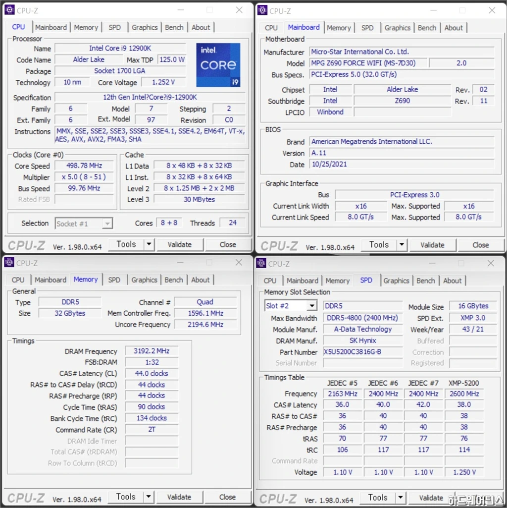
Task: Open Memory tab in the SPD window
Action: point(338,281)
